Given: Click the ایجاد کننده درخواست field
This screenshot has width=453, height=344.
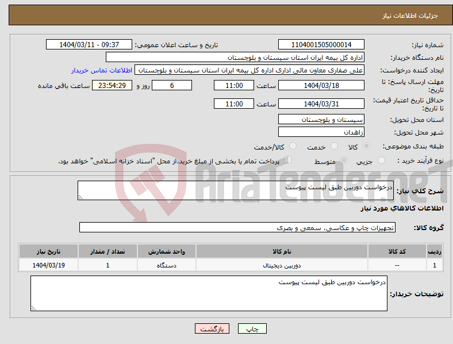Looking at the screenshot, I should coord(249,70).
